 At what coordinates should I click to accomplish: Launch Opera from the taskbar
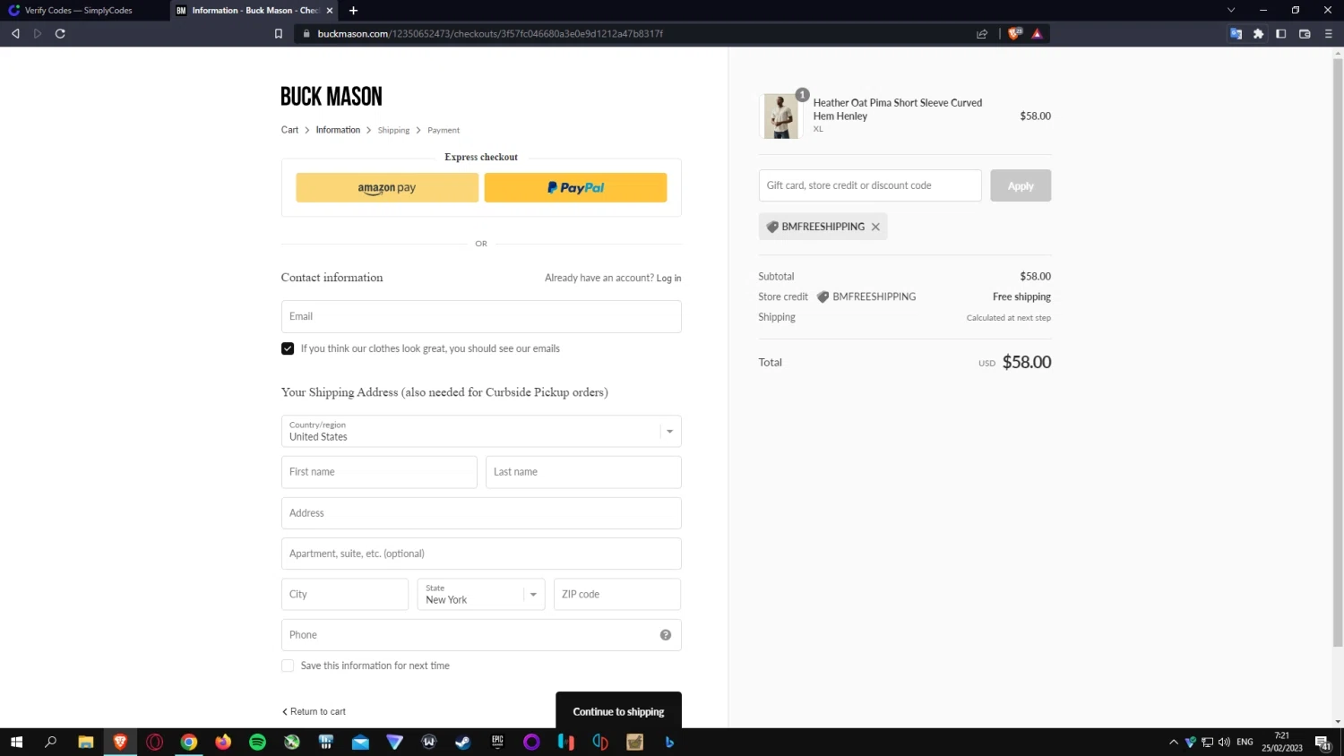pos(155,742)
